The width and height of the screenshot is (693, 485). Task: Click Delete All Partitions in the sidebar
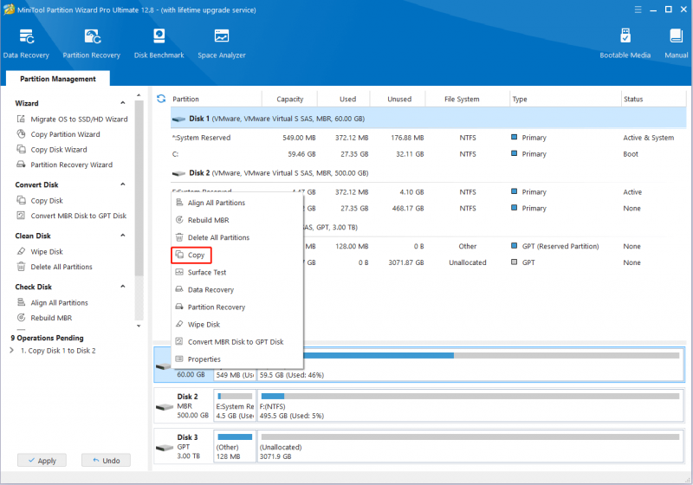(55, 267)
